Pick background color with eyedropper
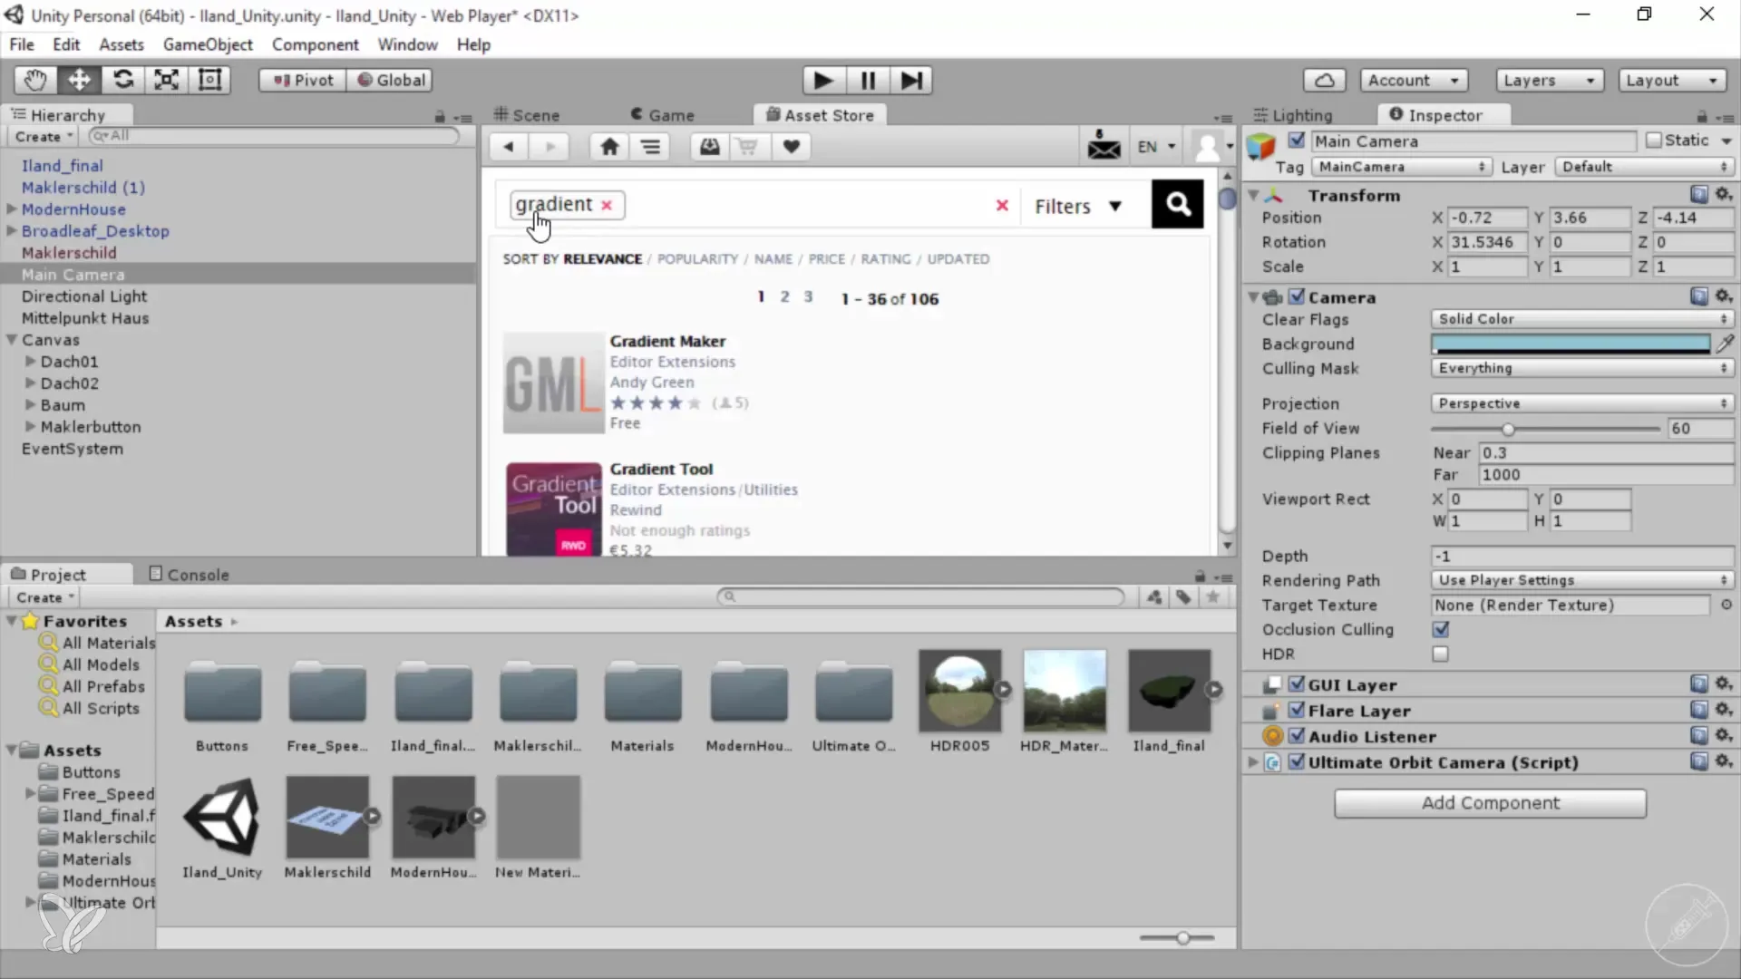This screenshot has width=1741, height=979. [1725, 344]
